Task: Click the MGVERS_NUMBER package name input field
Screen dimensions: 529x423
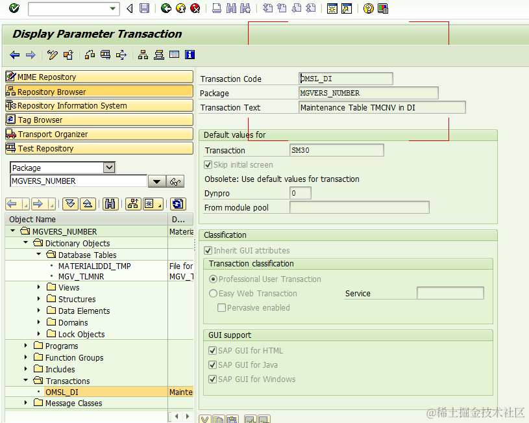Action: pyautogui.click(x=79, y=181)
